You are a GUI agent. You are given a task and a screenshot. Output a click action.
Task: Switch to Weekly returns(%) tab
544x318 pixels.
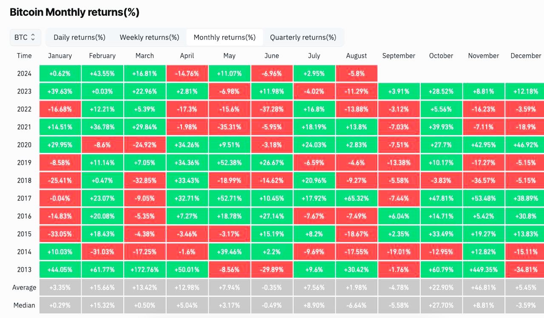point(149,37)
